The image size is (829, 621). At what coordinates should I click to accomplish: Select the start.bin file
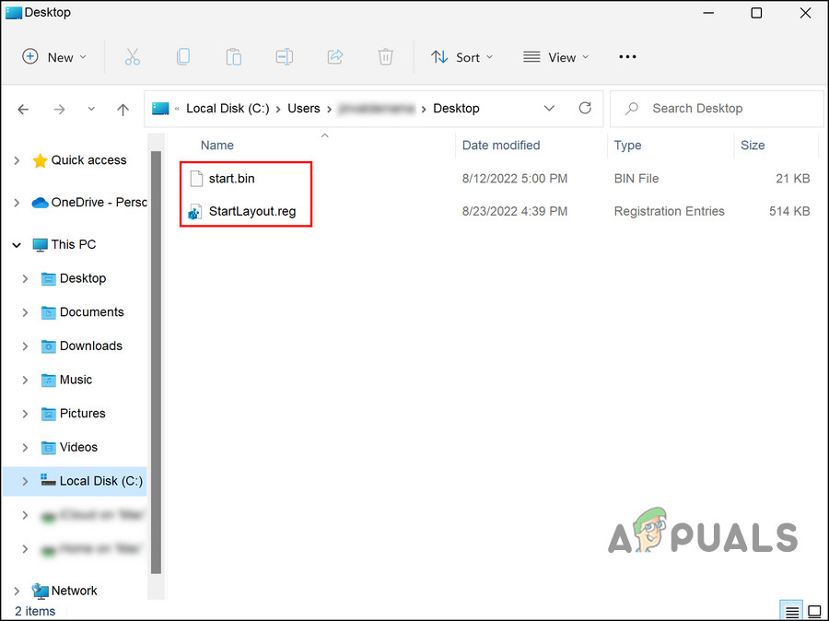pyautogui.click(x=231, y=179)
